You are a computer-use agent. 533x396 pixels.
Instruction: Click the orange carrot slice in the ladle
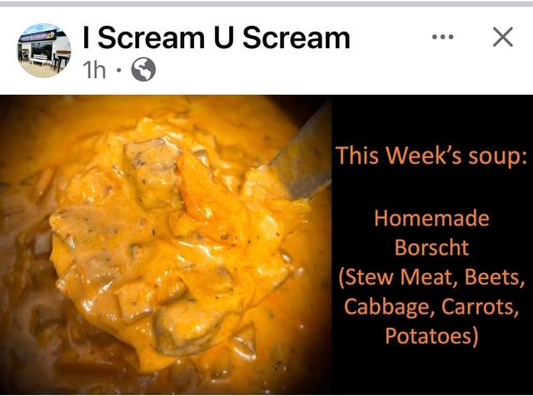tap(201, 191)
